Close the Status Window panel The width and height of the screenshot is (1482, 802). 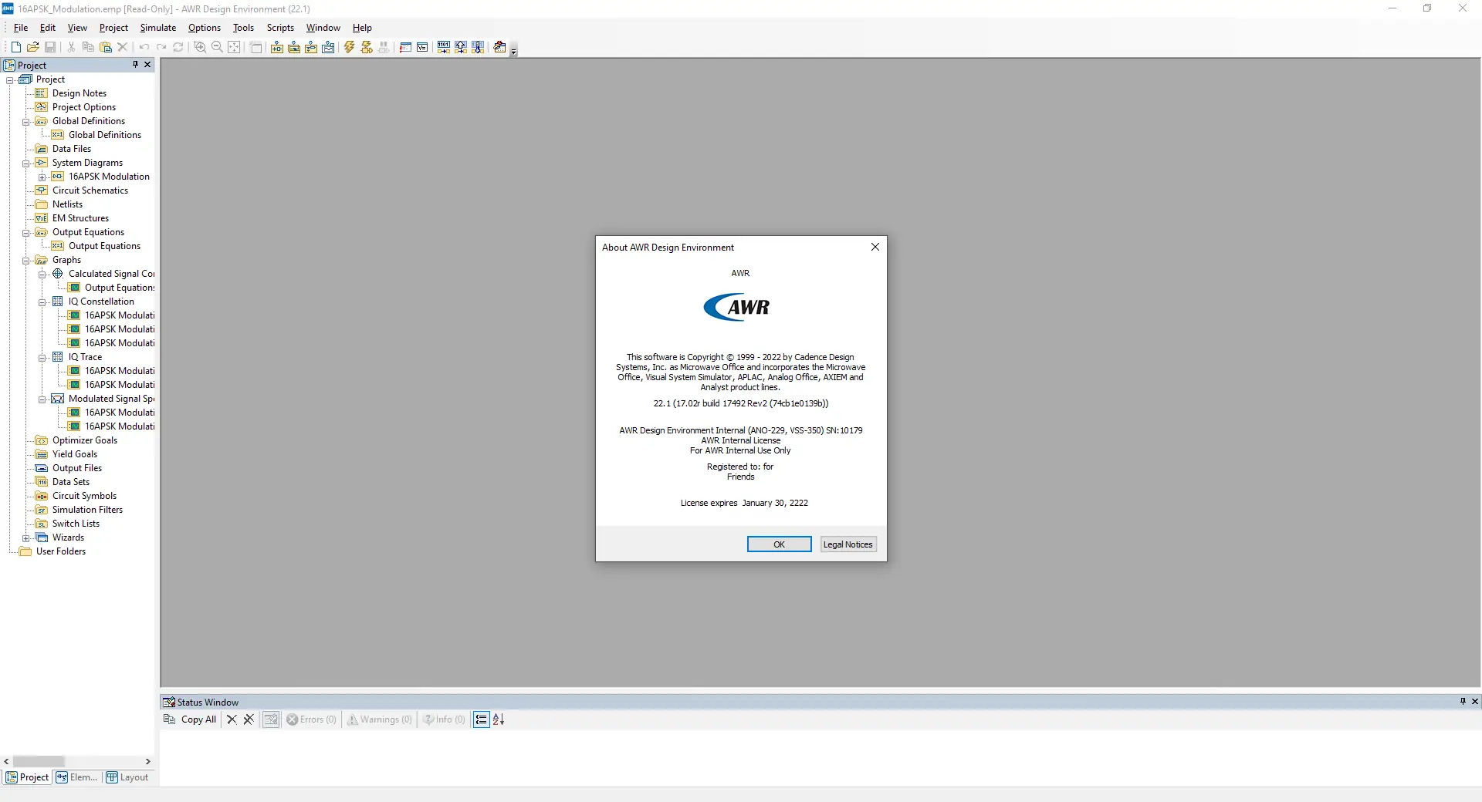1475,701
